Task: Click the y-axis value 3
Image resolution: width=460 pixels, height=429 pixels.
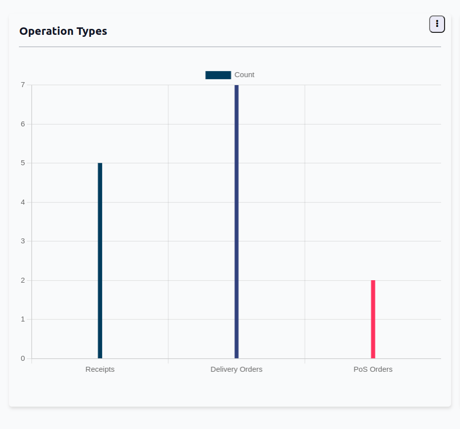Action: [23, 241]
